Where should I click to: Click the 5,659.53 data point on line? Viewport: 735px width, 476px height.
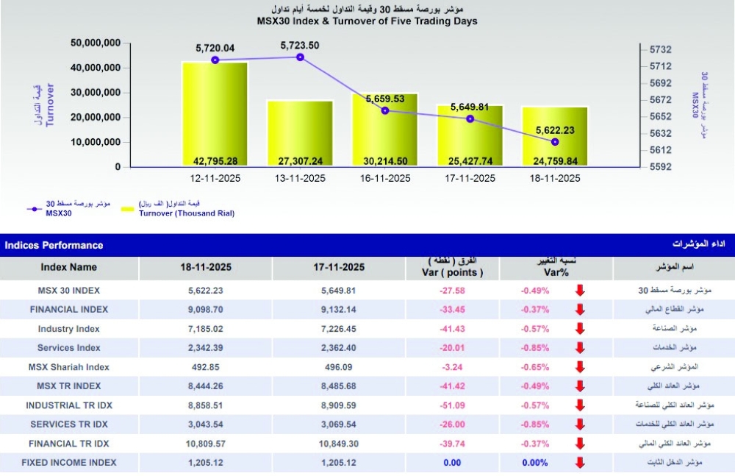point(385,111)
